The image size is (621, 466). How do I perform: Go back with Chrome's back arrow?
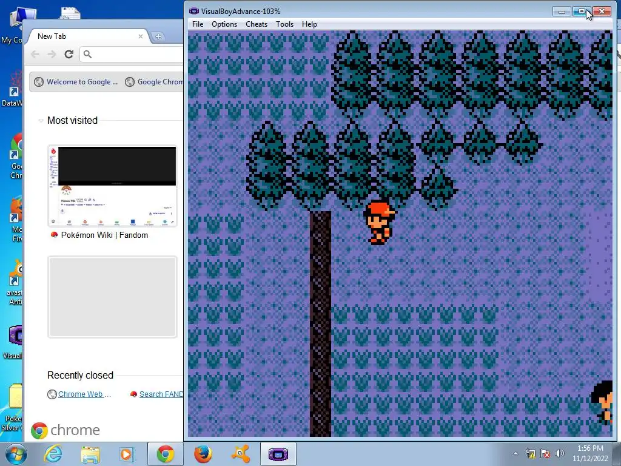[x=35, y=54]
